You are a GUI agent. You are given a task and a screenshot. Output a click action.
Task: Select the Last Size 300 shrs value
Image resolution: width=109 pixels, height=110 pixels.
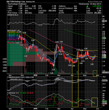(52, 11)
